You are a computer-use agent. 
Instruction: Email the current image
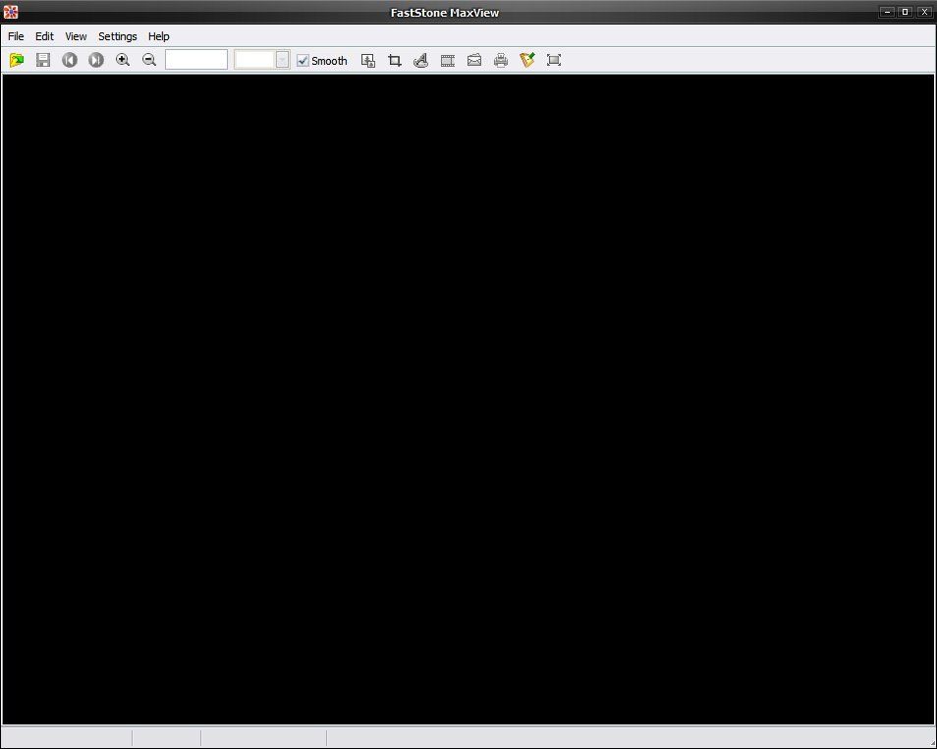tap(474, 60)
